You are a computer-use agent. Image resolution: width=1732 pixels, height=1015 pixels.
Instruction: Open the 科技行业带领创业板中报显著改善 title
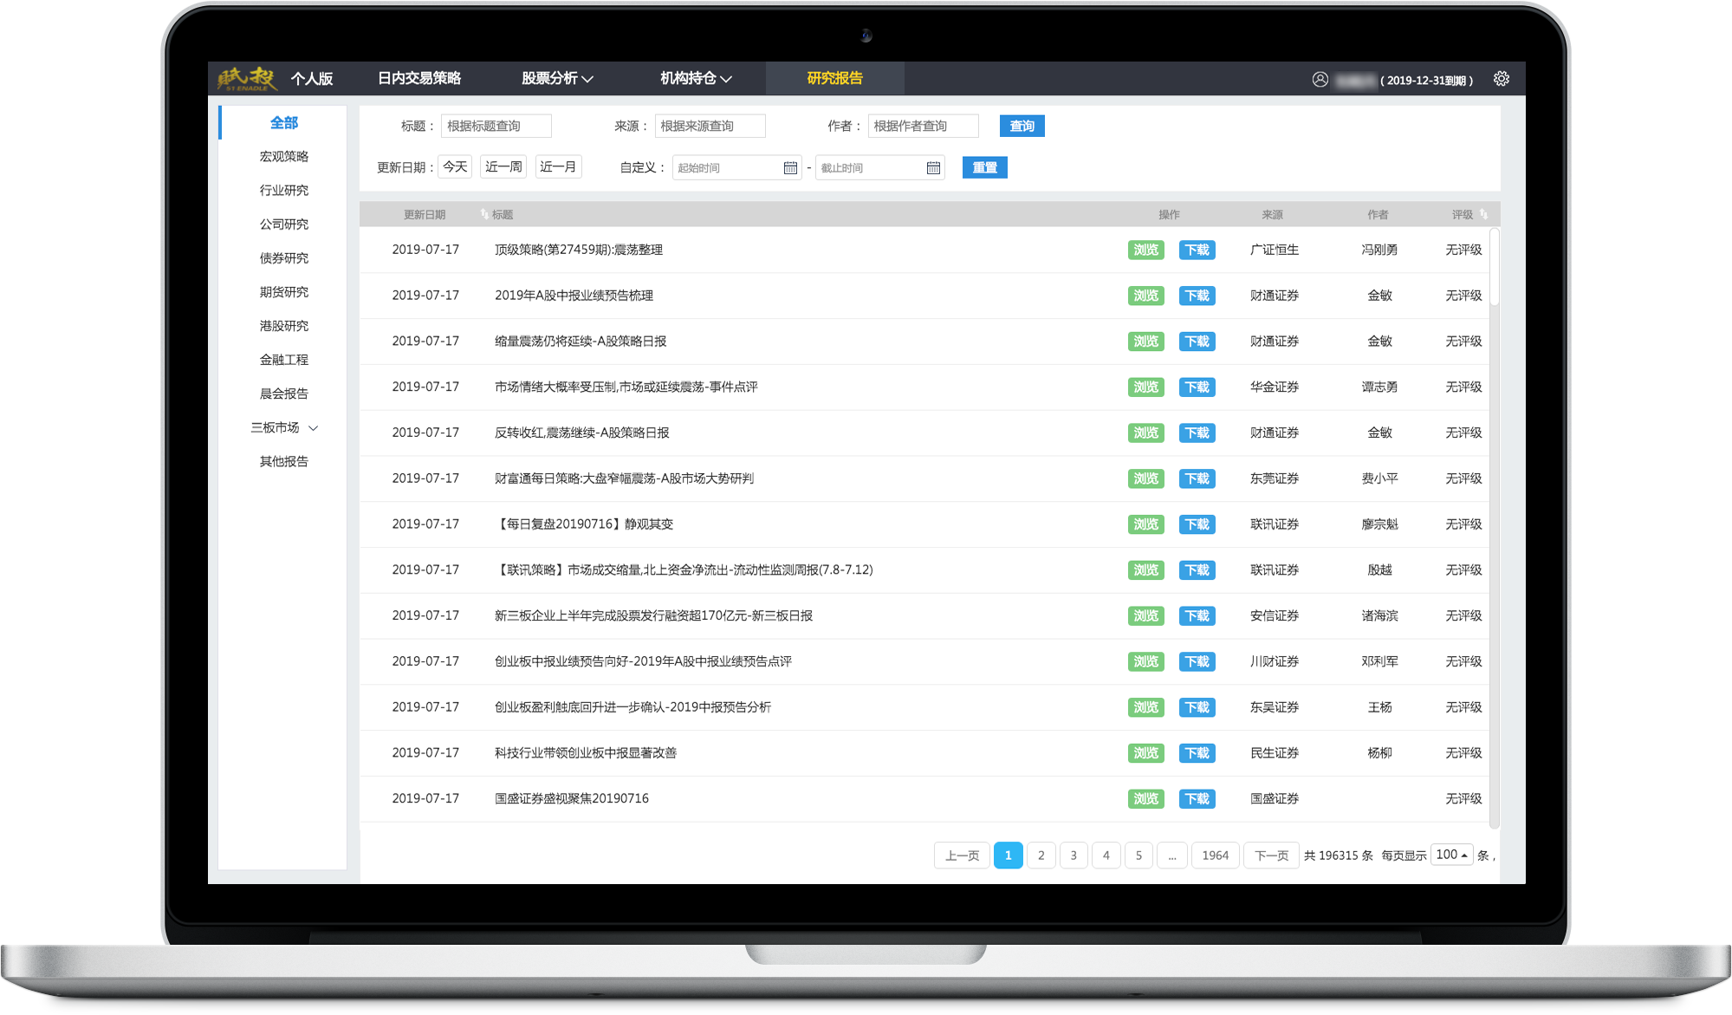(586, 753)
